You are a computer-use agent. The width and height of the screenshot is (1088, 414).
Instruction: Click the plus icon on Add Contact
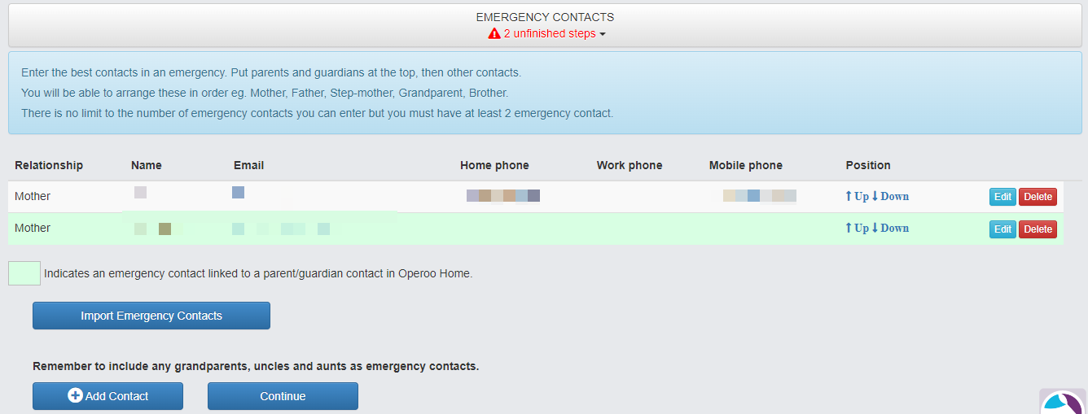click(75, 396)
